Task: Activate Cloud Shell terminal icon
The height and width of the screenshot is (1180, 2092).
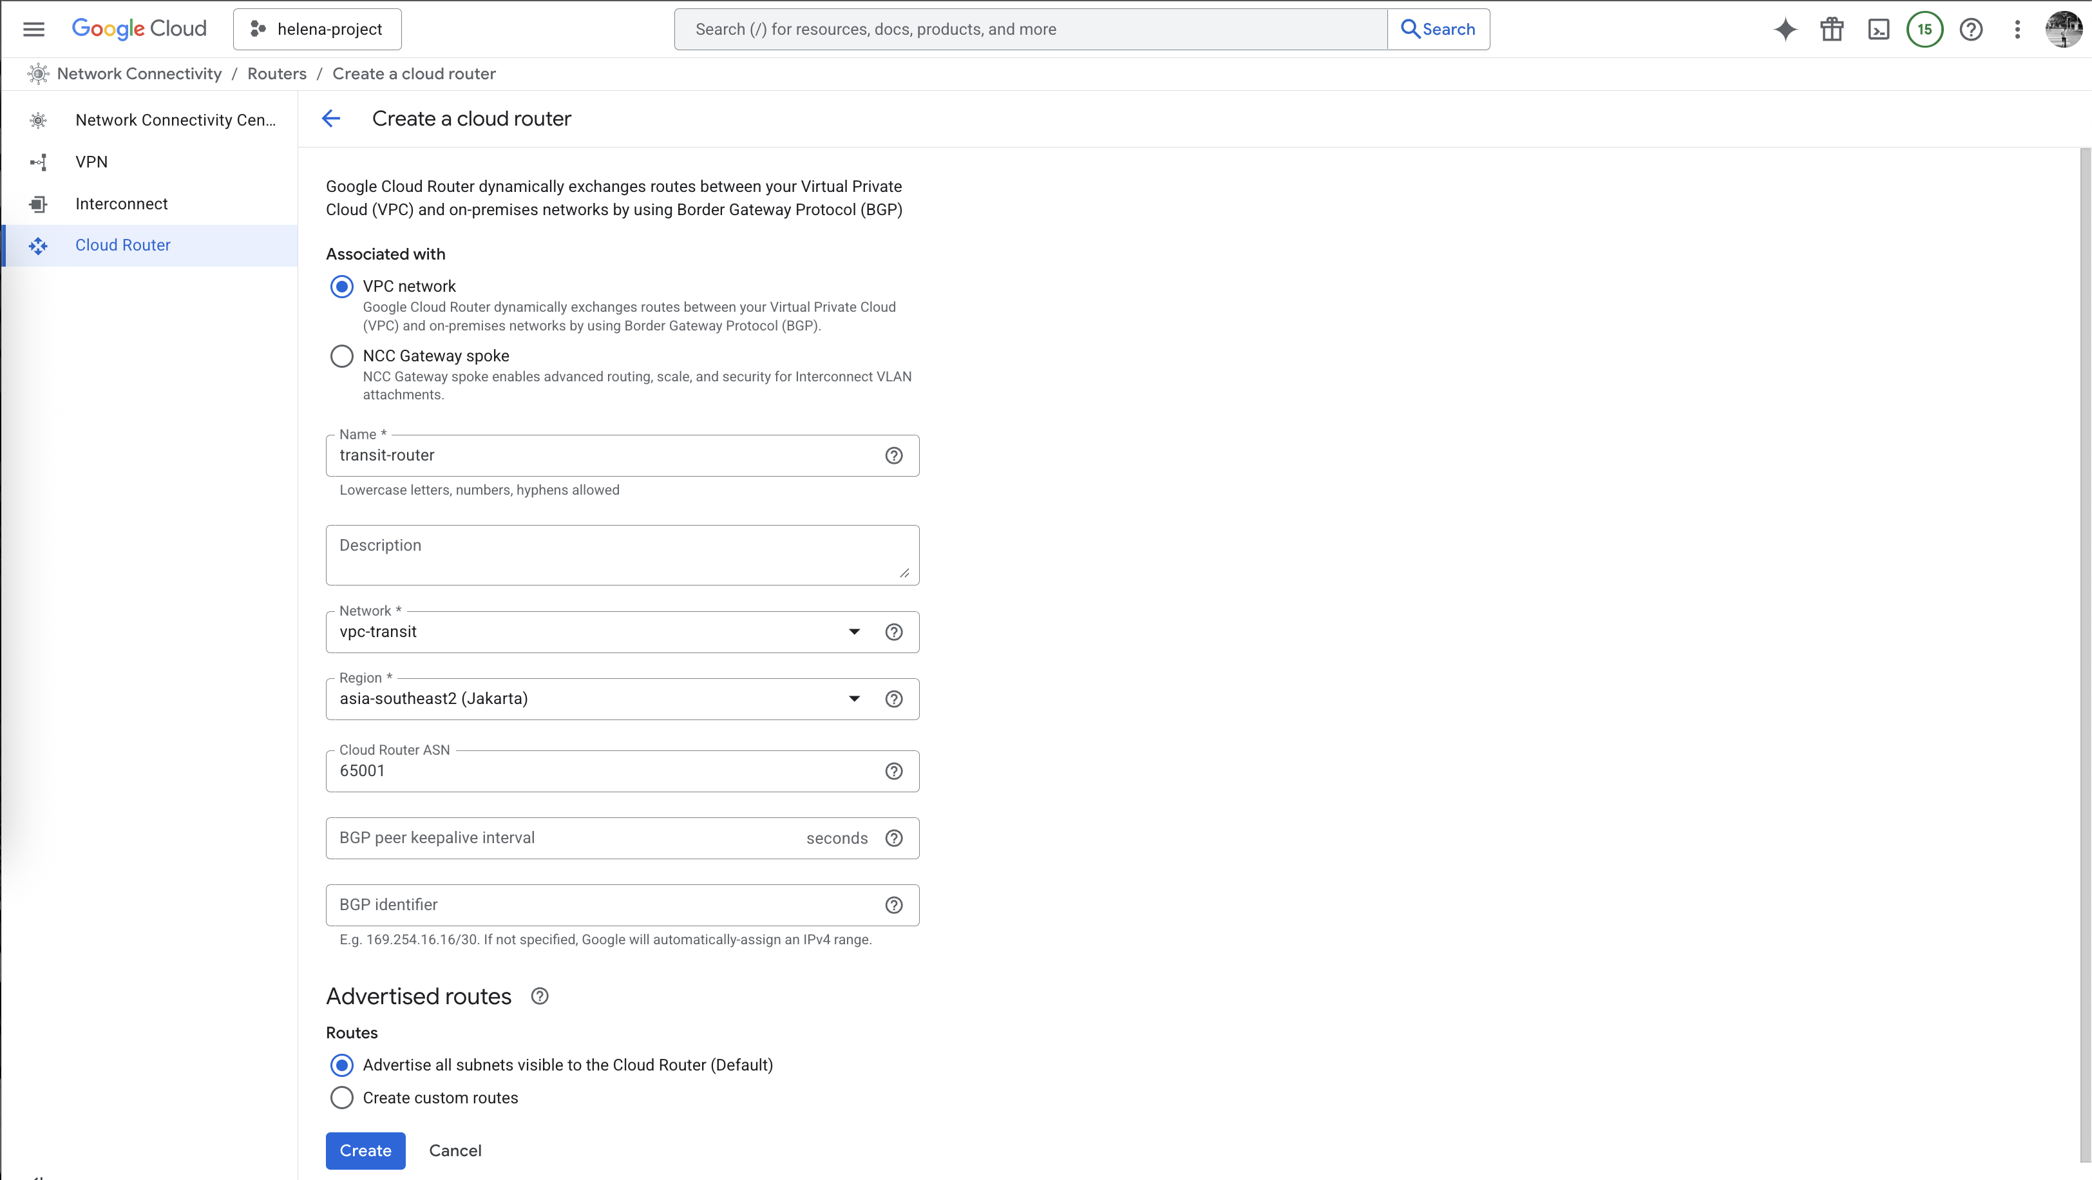Action: (1878, 29)
